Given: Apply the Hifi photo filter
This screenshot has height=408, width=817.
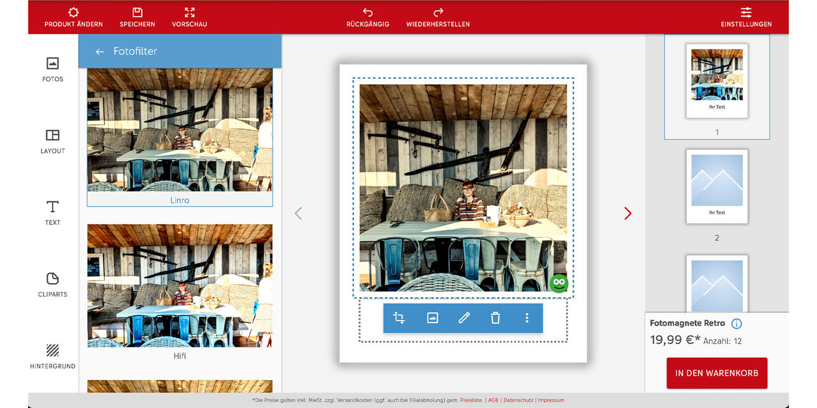Looking at the screenshot, I should (180, 293).
